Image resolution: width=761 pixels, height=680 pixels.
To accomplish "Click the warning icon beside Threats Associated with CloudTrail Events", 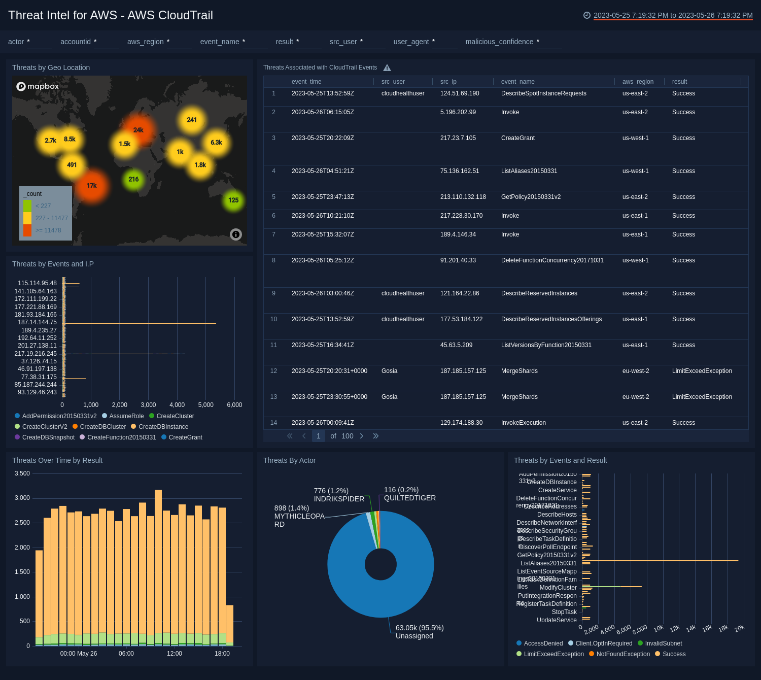I will [387, 67].
